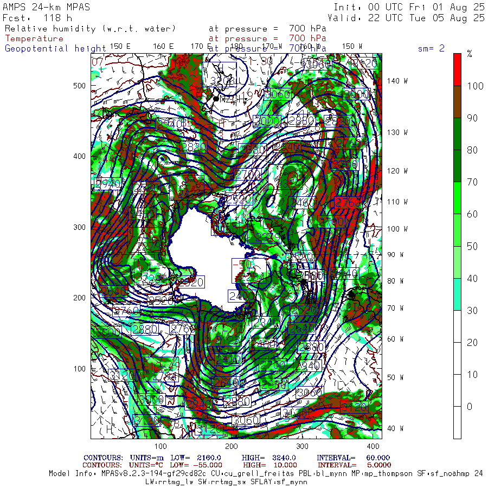
Task: Click the bright green 60–70% color bar segment
Action: click(457, 198)
